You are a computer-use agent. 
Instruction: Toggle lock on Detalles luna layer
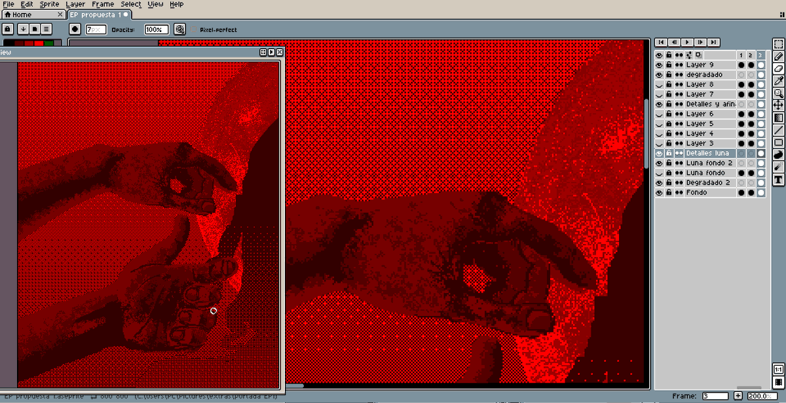(669, 153)
